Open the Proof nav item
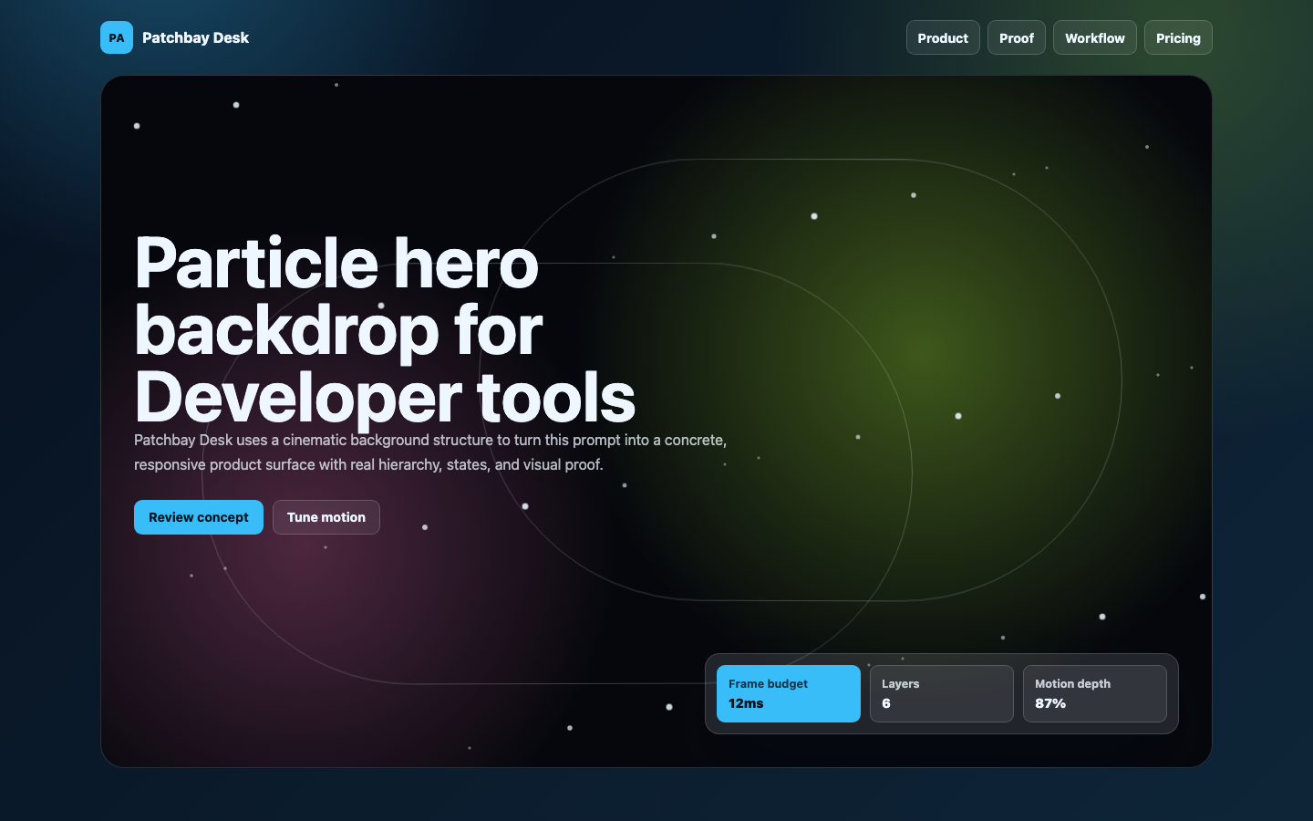Viewport: 1313px width, 821px height. [1017, 37]
